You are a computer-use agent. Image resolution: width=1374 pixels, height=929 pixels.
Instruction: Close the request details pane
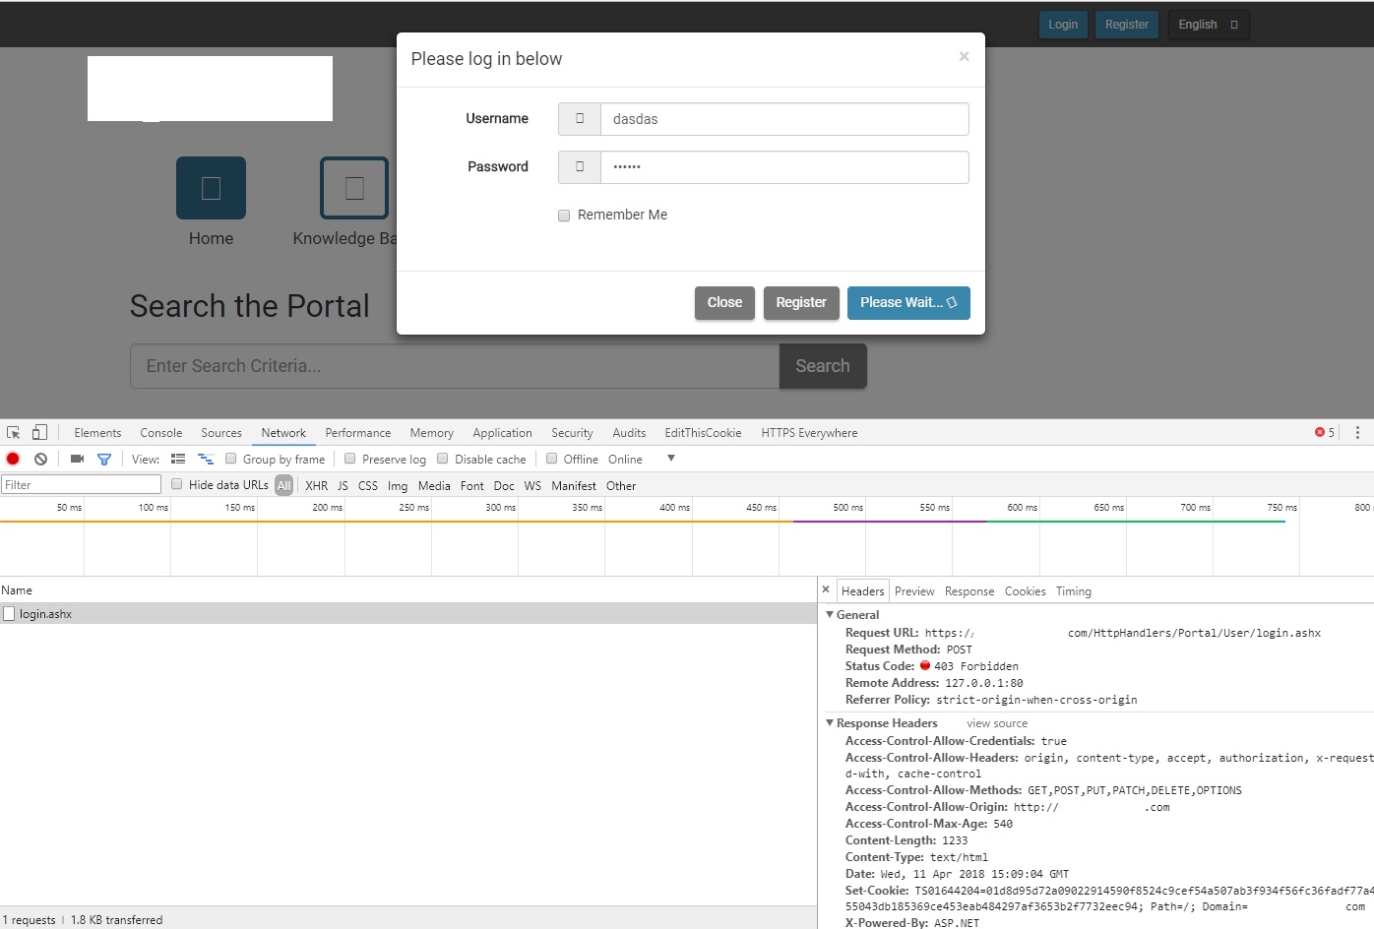coord(826,590)
